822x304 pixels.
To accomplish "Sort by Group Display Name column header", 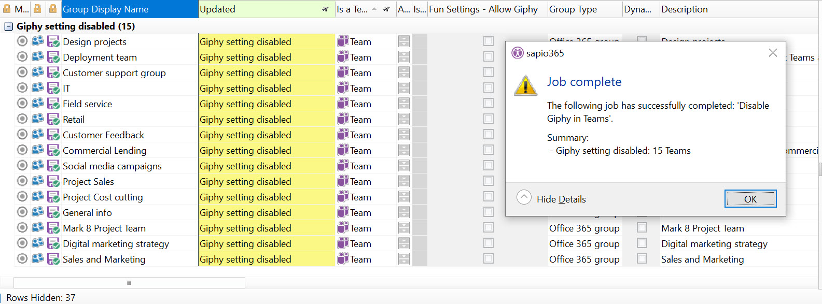I will click(x=130, y=9).
